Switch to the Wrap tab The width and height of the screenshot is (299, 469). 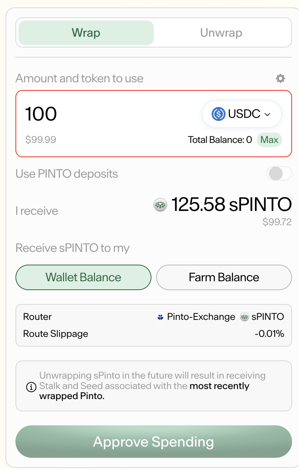pyautogui.click(x=86, y=33)
